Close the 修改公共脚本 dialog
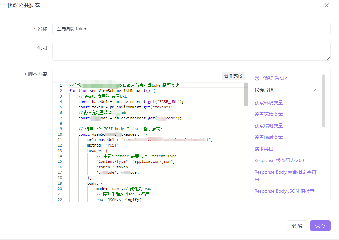Screen dimensions: 339x240 [x=326, y=5]
